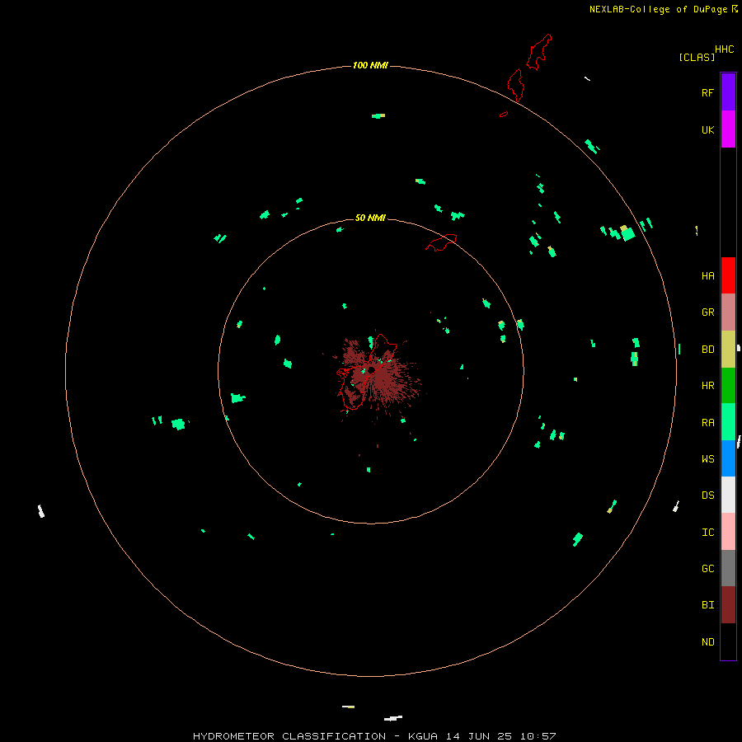Viewport: 742px width, 742px height.
Task: Click the UK magenta color swatch
Action: click(x=728, y=129)
